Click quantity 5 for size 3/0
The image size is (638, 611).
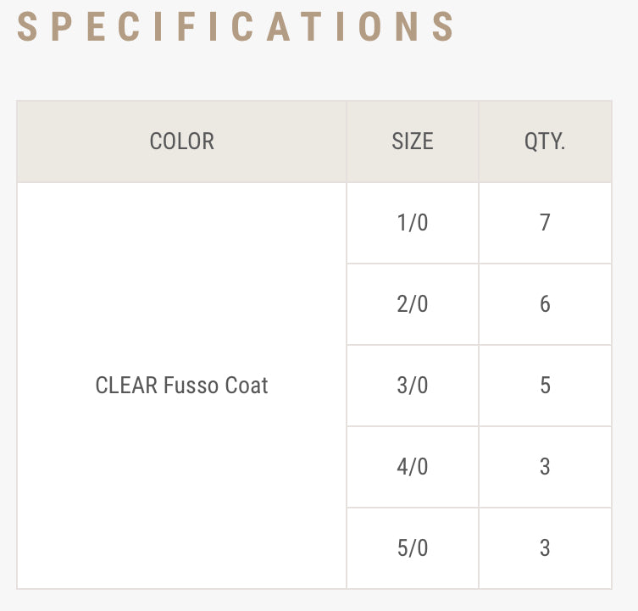tap(545, 386)
